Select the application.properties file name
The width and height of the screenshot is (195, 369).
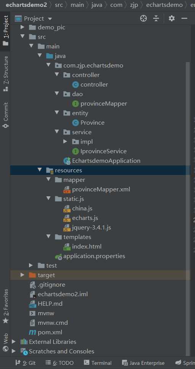click(94, 256)
